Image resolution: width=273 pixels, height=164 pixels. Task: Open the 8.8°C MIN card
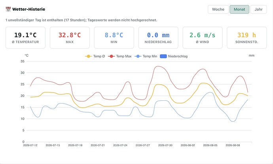(x=114, y=38)
